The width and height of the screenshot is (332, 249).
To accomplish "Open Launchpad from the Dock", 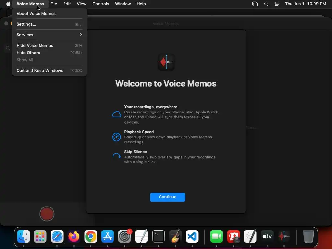I will pyautogui.click(x=40, y=236).
